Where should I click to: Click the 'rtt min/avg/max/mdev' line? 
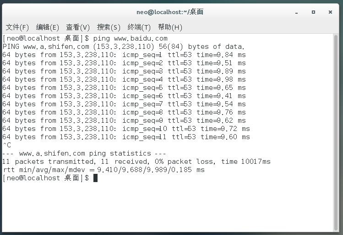(103, 170)
